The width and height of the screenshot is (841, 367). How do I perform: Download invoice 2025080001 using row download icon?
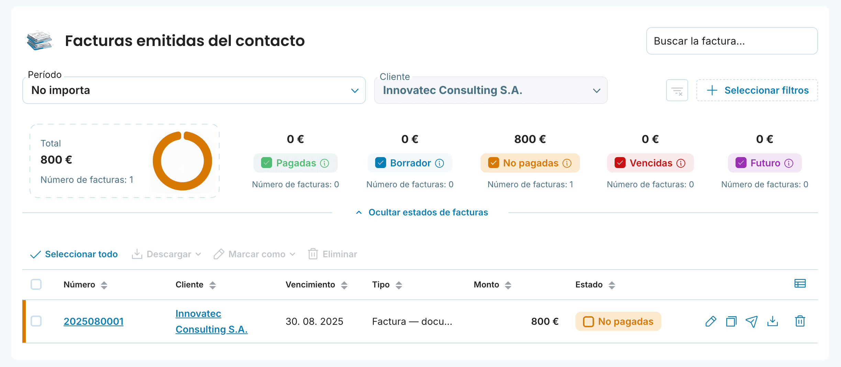pyautogui.click(x=773, y=321)
